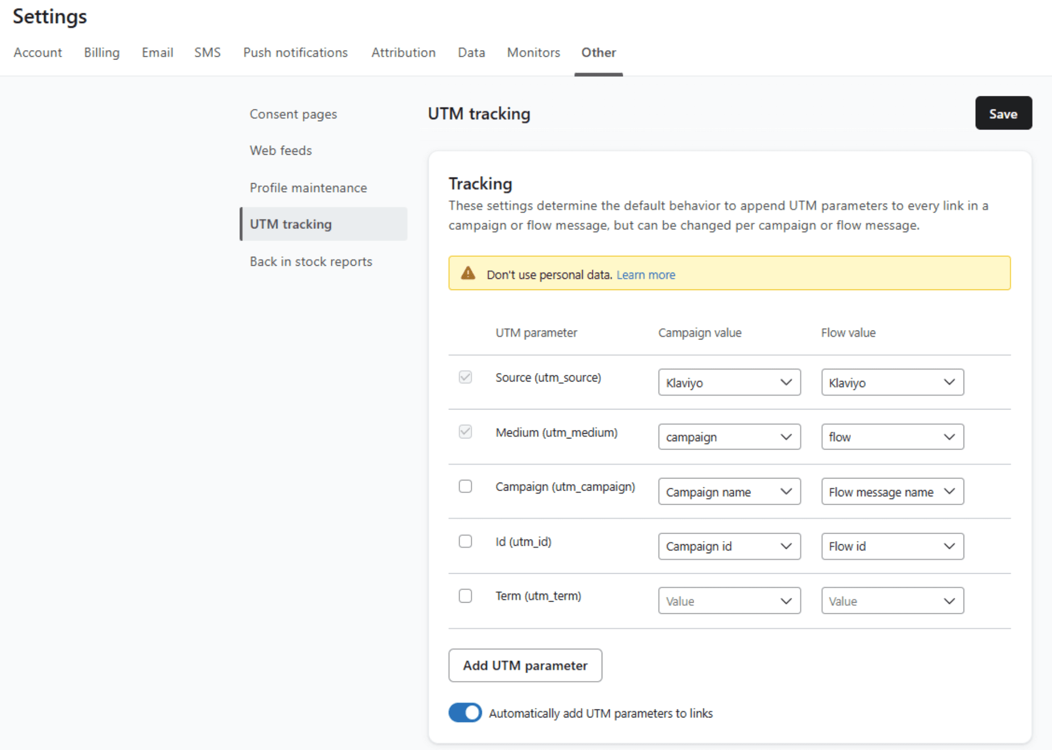Open Consent pages in the sidebar
Image resolution: width=1052 pixels, height=750 pixels.
[293, 114]
